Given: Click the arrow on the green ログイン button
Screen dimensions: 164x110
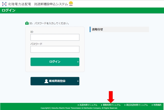Looking at the screenshot, I should [x=78, y=62].
